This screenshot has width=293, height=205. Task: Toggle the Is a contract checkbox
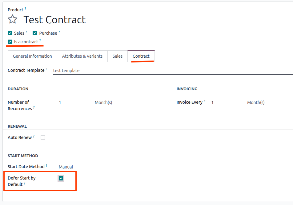10,42
